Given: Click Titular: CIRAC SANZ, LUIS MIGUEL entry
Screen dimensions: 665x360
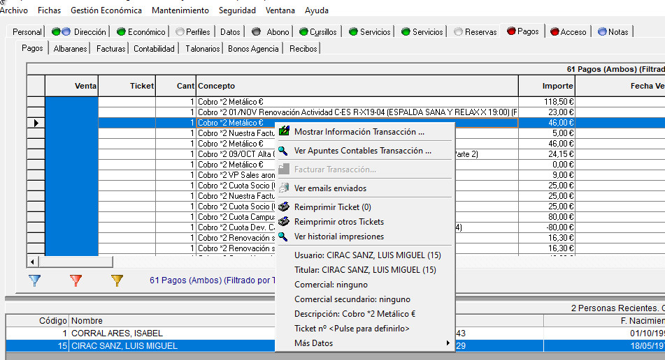Looking at the screenshot, I should click(366, 270).
